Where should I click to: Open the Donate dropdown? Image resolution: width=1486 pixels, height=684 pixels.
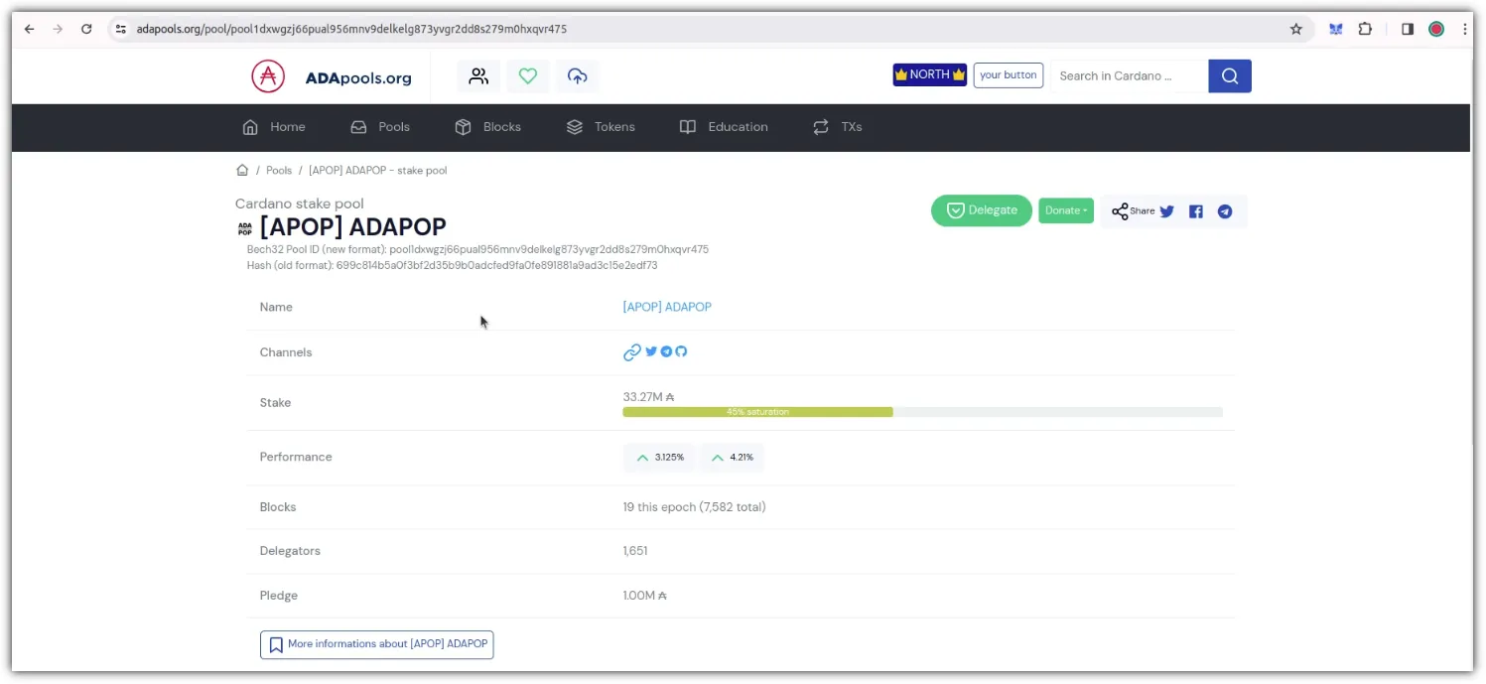(x=1066, y=210)
